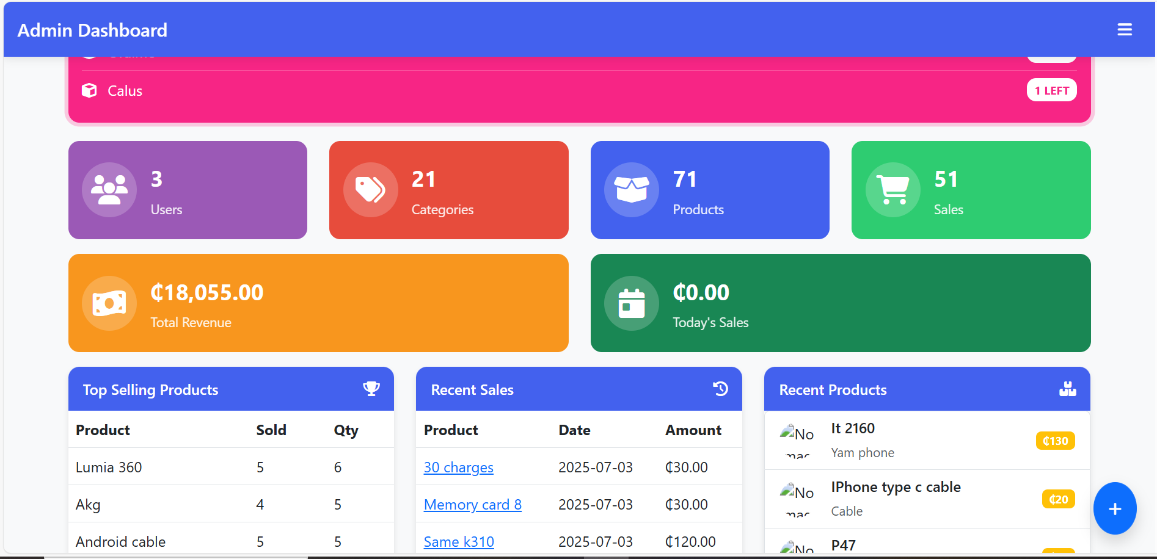
Task: Open the hamburger menu in header
Action: (x=1124, y=30)
